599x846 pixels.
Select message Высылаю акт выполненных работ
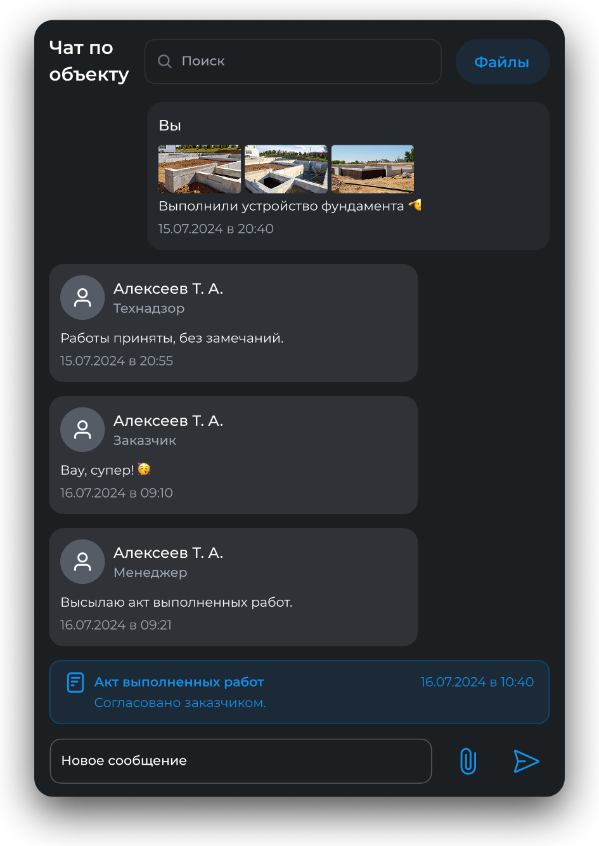pyautogui.click(x=176, y=602)
